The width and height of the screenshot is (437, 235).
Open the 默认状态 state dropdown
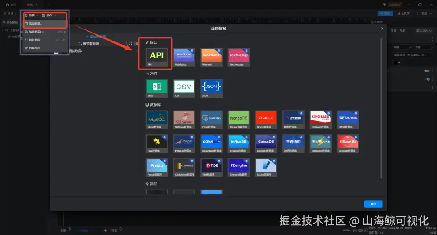coord(424,31)
